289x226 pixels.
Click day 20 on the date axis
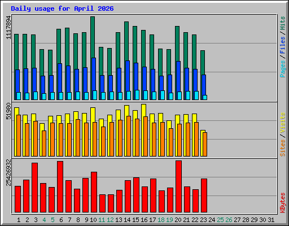point(178,220)
